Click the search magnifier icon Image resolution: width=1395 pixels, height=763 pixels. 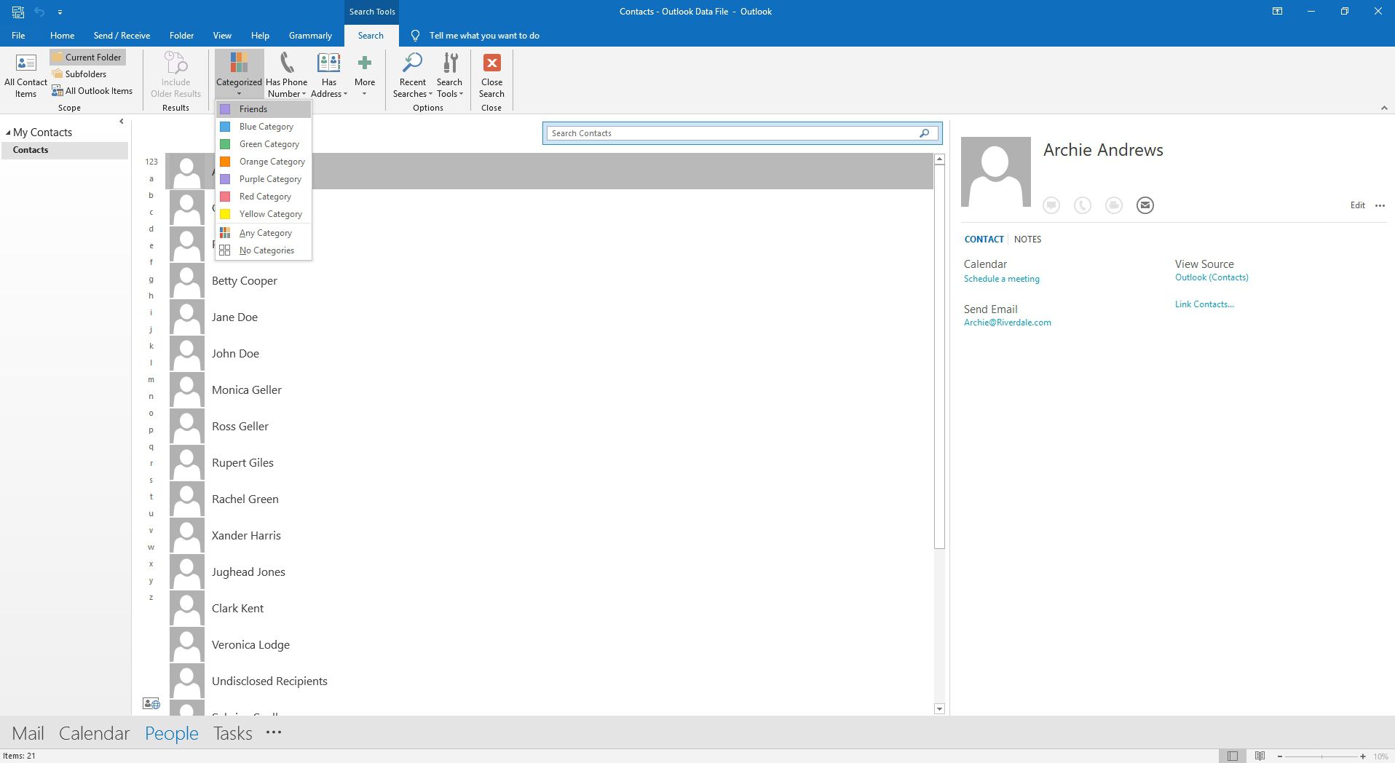(x=925, y=133)
